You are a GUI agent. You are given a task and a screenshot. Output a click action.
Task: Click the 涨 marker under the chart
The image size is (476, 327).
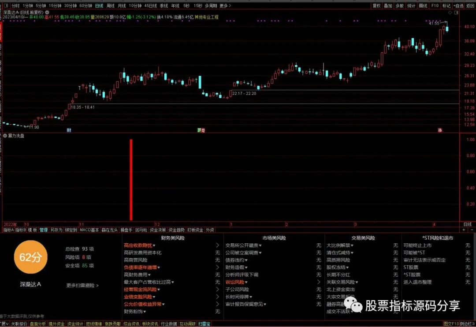440,130
